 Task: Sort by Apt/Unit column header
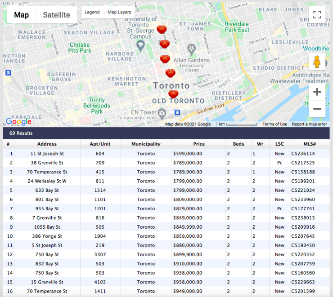pyautogui.click(x=100, y=144)
